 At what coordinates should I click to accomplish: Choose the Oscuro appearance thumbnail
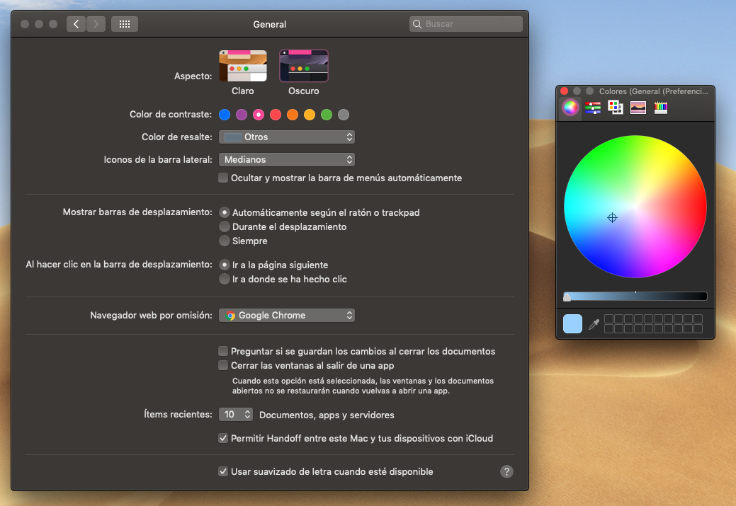[304, 66]
